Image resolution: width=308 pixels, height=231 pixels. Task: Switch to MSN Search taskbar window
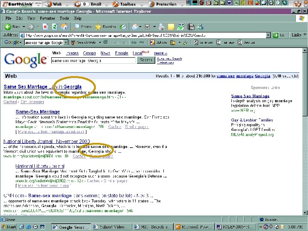click(x=153, y=227)
